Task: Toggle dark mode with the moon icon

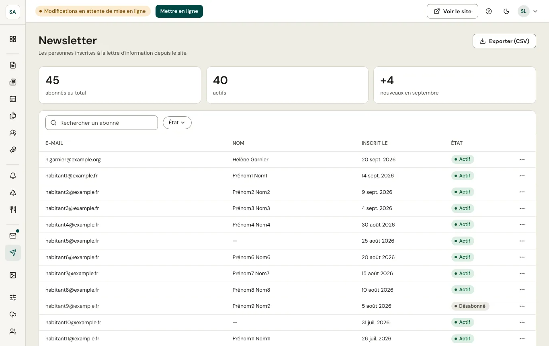Action: (x=506, y=11)
